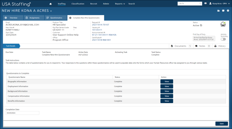The width and height of the screenshot is (232, 129).
Task: Select the Complete New Hire Questionnaire tab
Action: 86,18
